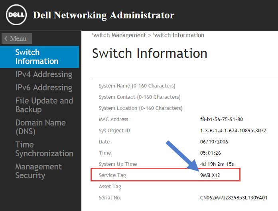The height and width of the screenshot is (211, 278).
Task: Select MAC address value f8-b1-56-75-91-80
Action: coord(221,119)
